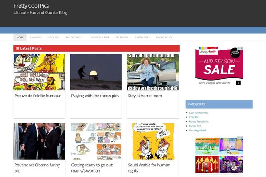This screenshot has height=177, width=266.
Task: Click the purple band ad thumbnail
Action: tap(231, 164)
